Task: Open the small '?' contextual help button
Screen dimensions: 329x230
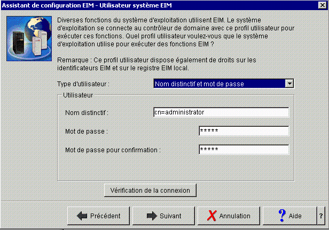Action: pyautogui.click(x=321, y=216)
